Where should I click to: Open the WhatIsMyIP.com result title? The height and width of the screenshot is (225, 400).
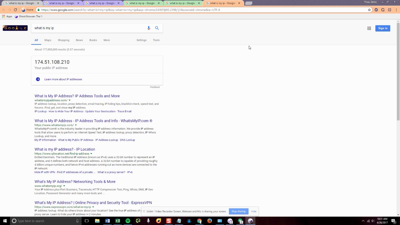coord(93,121)
